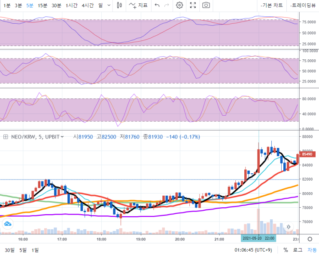Choose the 1시간 interval
The image size is (319, 255).
(71, 5)
